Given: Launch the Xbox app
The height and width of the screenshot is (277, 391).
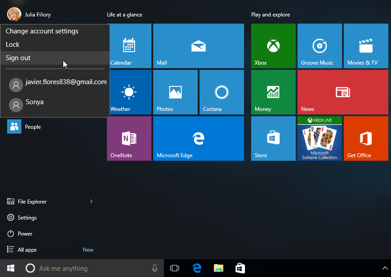Looking at the screenshot, I should 273,46.
